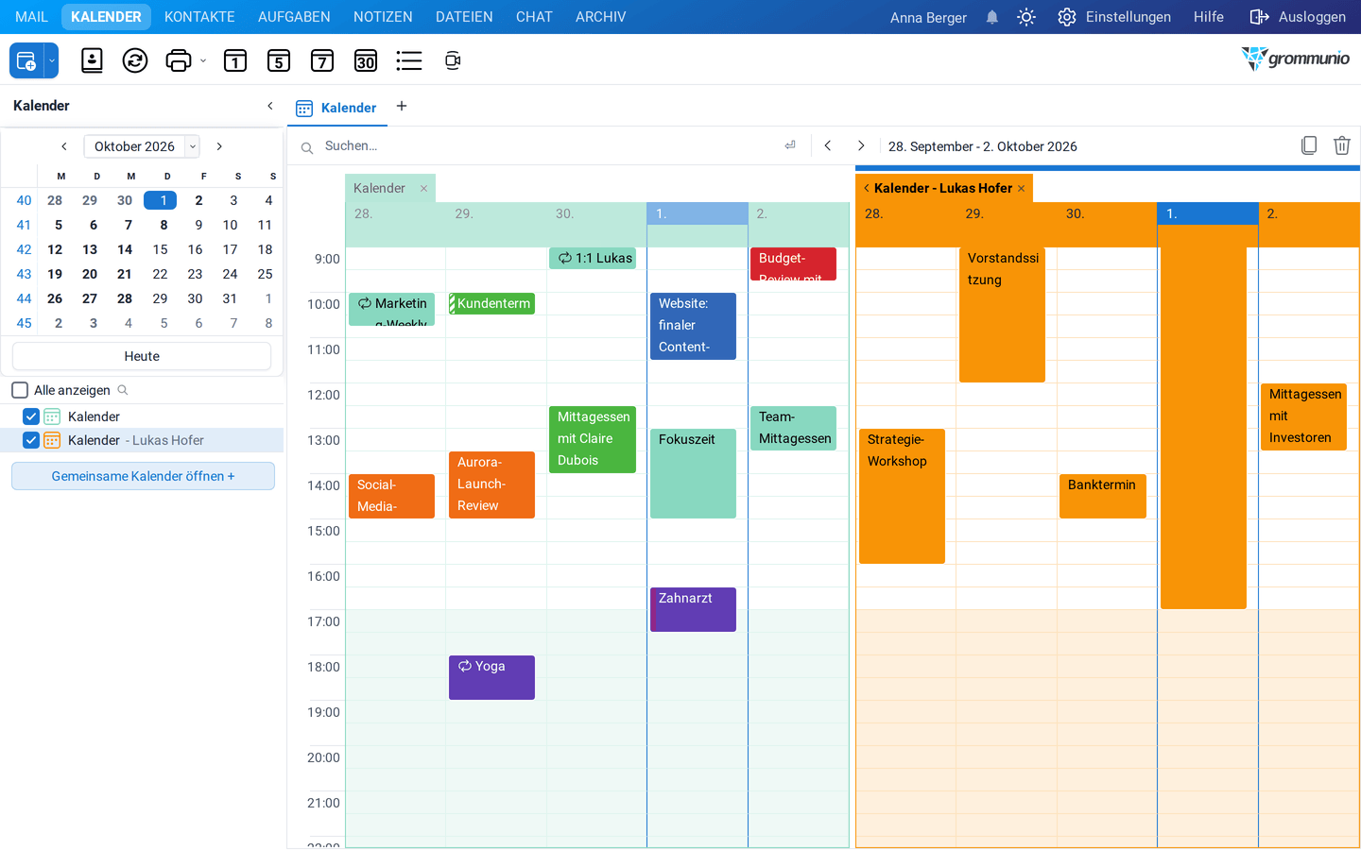1361x850 pixels.
Task: Open the address book icon
Action: pyautogui.click(x=92, y=61)
